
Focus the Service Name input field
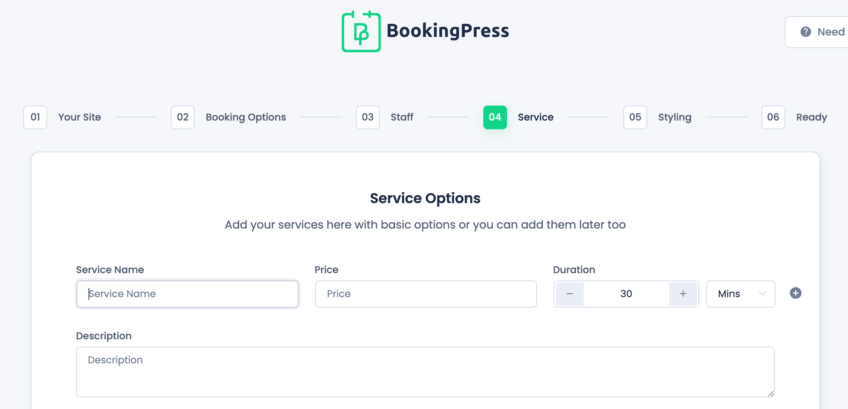tap(188, 294)
